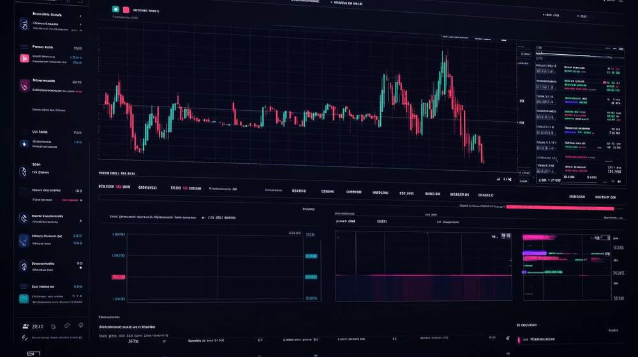Screen dimensions: 638x357
Task: Open the monitor icon at the screen's bottom edge
Action: point(33,353)
